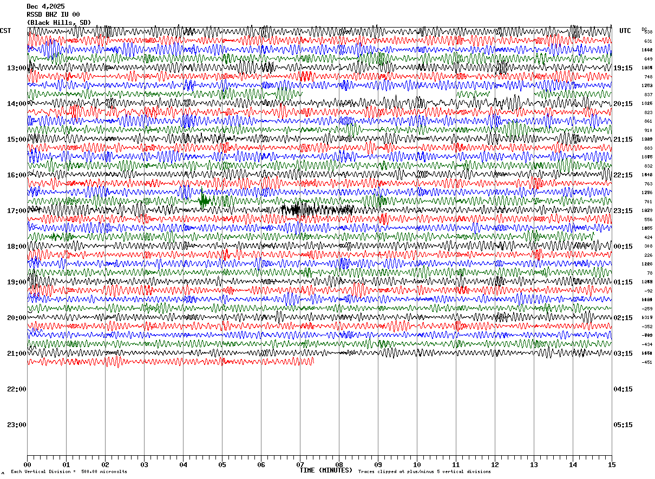Click the -451 offset value beside the last trace

click(x=647, y=362)
